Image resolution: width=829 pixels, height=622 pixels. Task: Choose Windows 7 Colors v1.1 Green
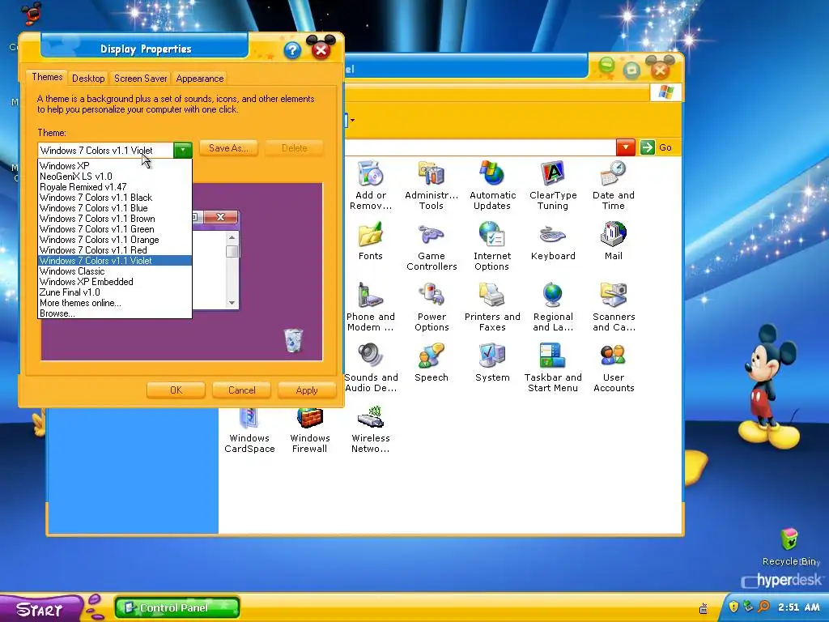[115, 229]
